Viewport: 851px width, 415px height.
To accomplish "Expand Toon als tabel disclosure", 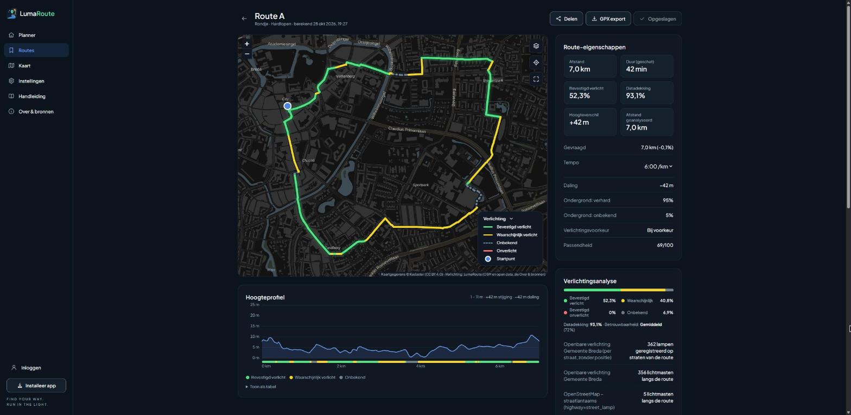I will point(261,387).
